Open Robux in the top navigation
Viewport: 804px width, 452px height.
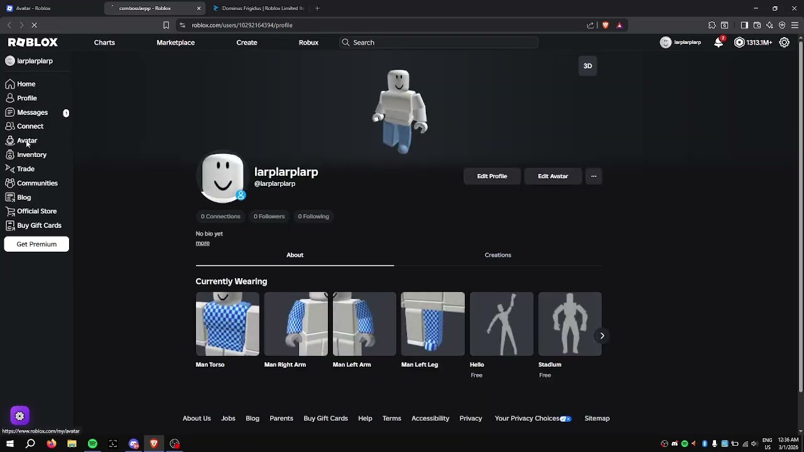tap(308, 42)
